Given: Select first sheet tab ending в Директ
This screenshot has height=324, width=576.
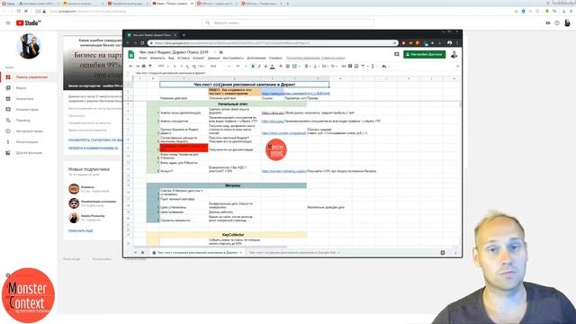Looking at the screenshot, I should tap(197, 253).
